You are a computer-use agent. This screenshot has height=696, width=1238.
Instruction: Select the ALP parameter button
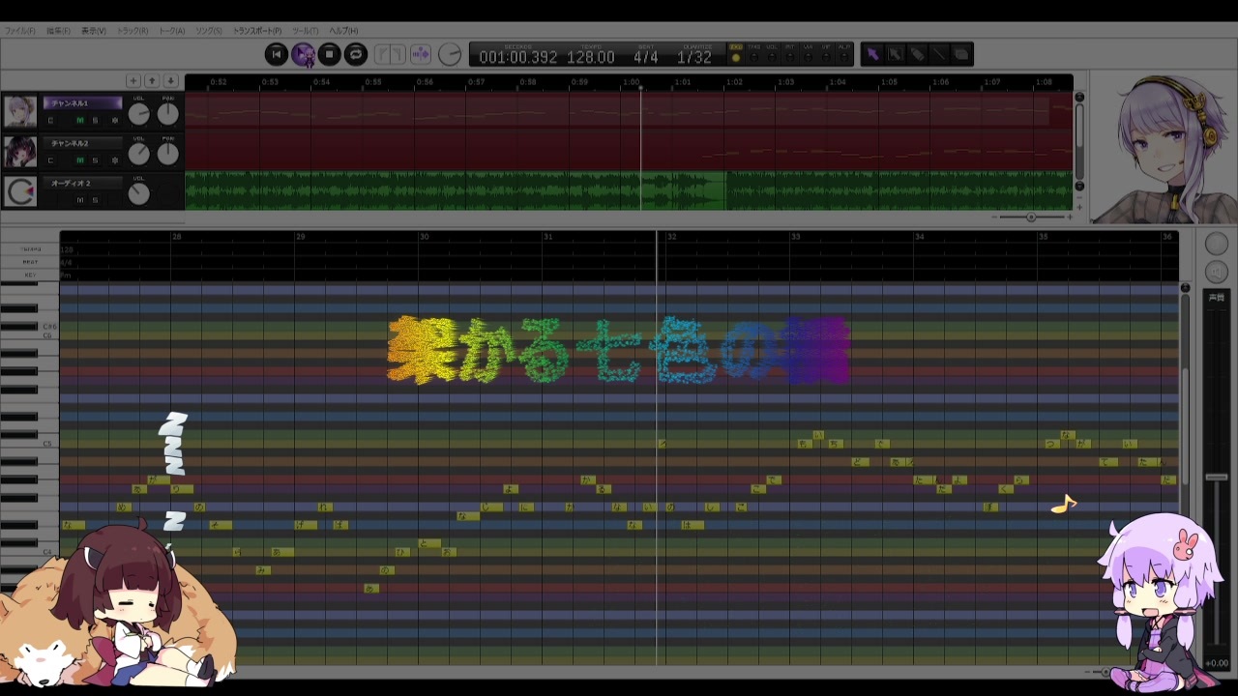[x=844, y=53]
